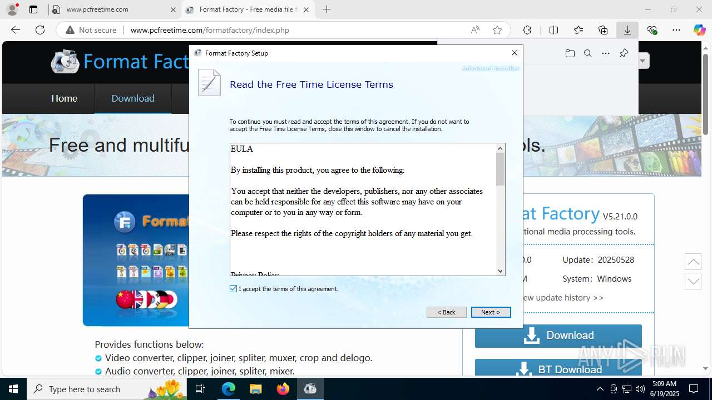712x400 pixels.
Task: Close the Format Factory browser tab
Action: pos(306,9)
